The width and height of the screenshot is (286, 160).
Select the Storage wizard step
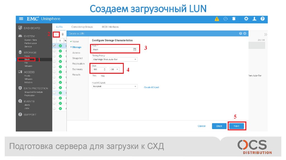[x=77, y=47]
